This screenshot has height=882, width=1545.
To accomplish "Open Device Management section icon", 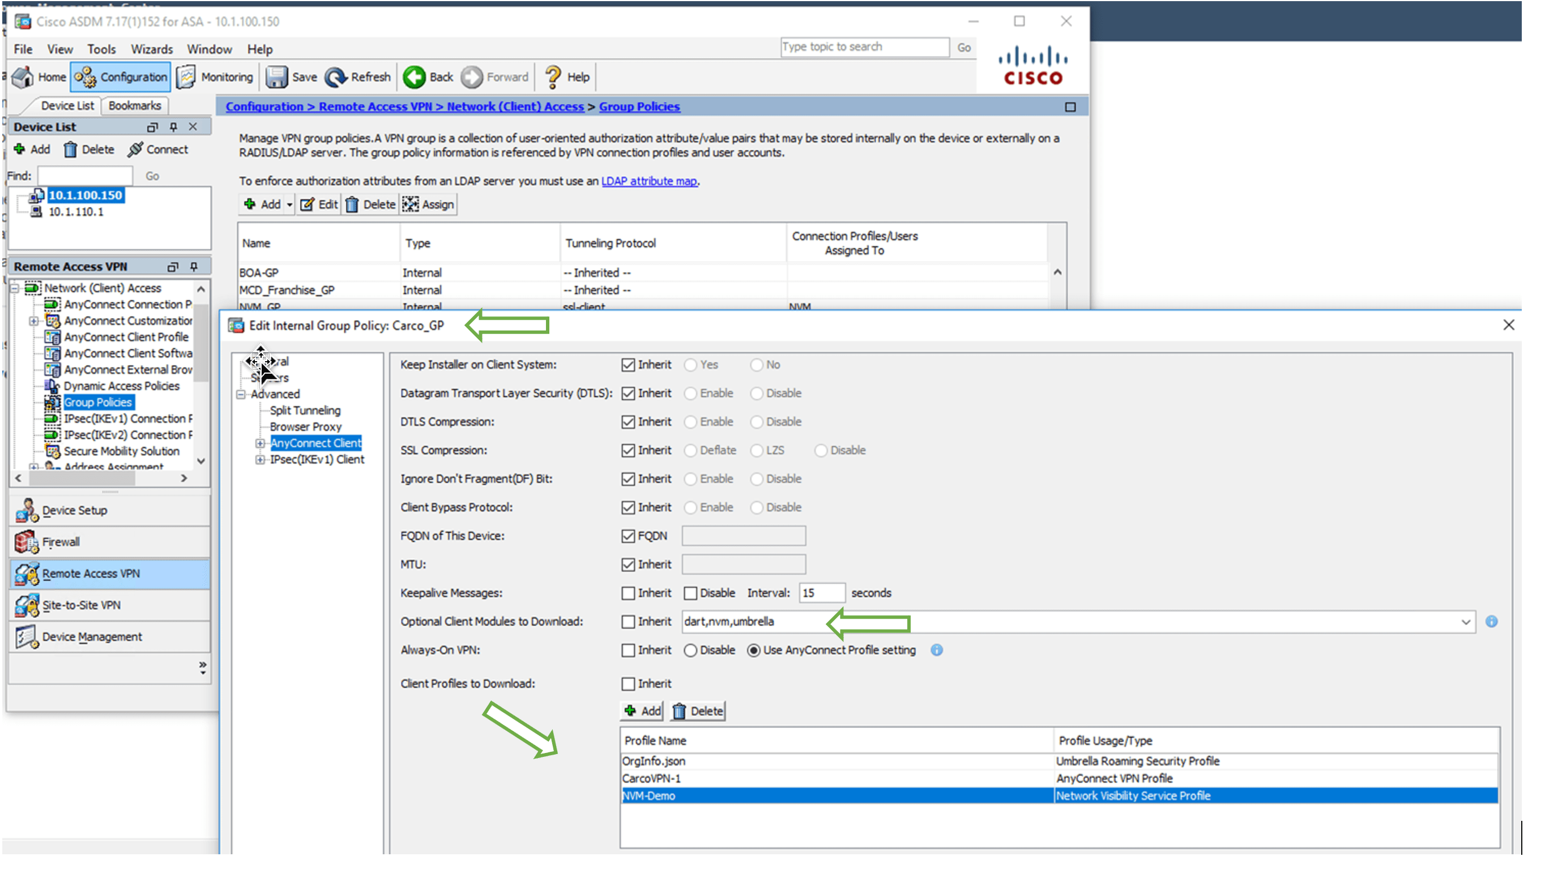I will coord(27,637).
